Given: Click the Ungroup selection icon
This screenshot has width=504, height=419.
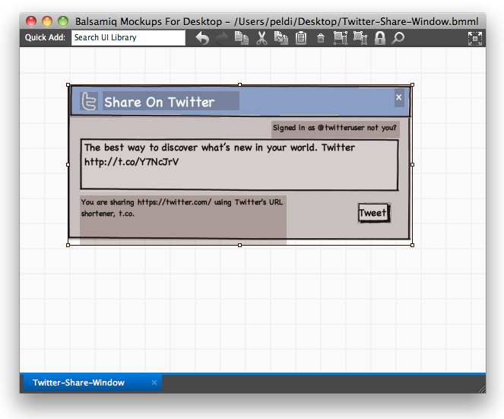Looking at the screenshot, I should click(x=360, y=38).
